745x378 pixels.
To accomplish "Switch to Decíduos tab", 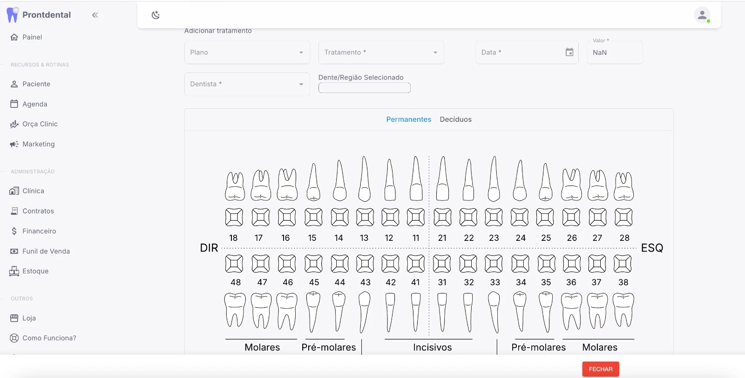I will click(x=456, y=119).
